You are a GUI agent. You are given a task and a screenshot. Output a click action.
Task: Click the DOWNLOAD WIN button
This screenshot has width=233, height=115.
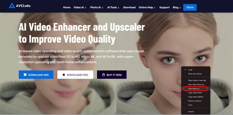click(x=36, y=75)
